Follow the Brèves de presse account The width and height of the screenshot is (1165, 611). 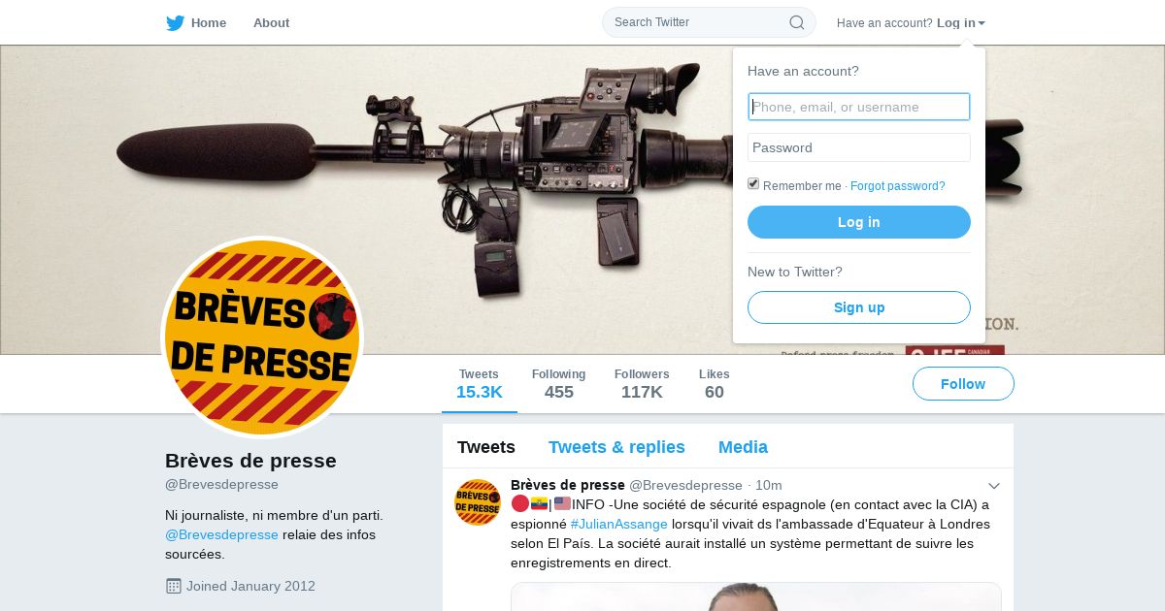963,384
